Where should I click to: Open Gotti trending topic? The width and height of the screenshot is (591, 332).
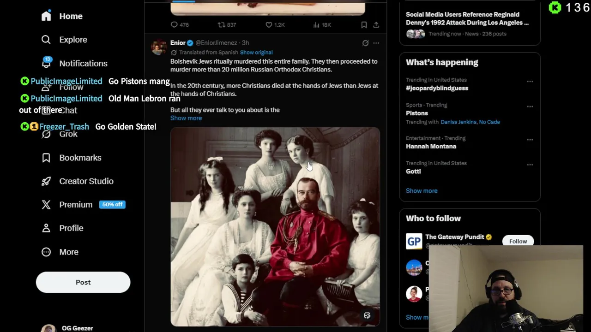[x=413, y=171]
